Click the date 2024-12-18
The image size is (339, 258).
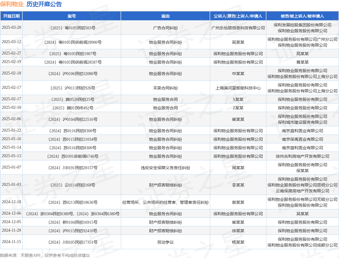tap(11, 202)
